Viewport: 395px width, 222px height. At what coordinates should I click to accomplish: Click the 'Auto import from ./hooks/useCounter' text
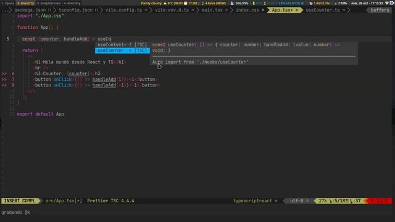(200, 62)
